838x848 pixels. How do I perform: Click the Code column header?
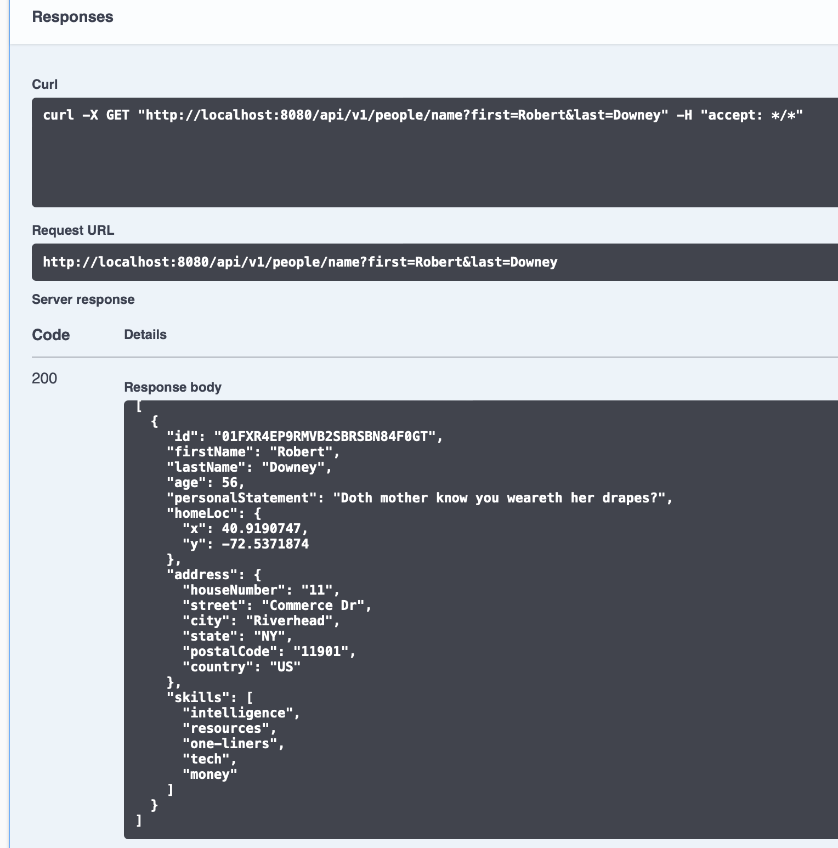[x=50, y=335]
